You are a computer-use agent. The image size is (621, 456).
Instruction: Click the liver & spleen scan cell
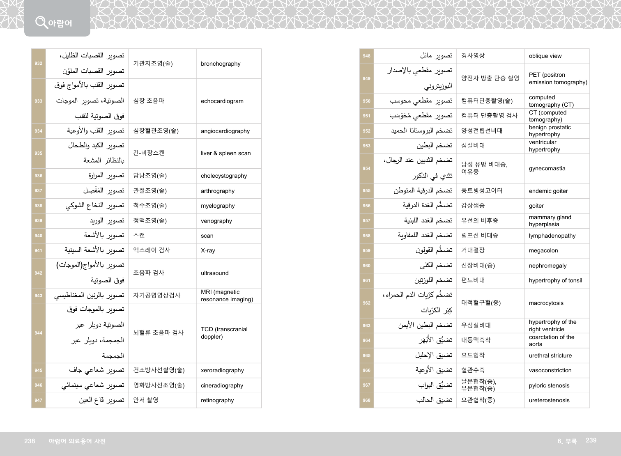tap(225, 154)
